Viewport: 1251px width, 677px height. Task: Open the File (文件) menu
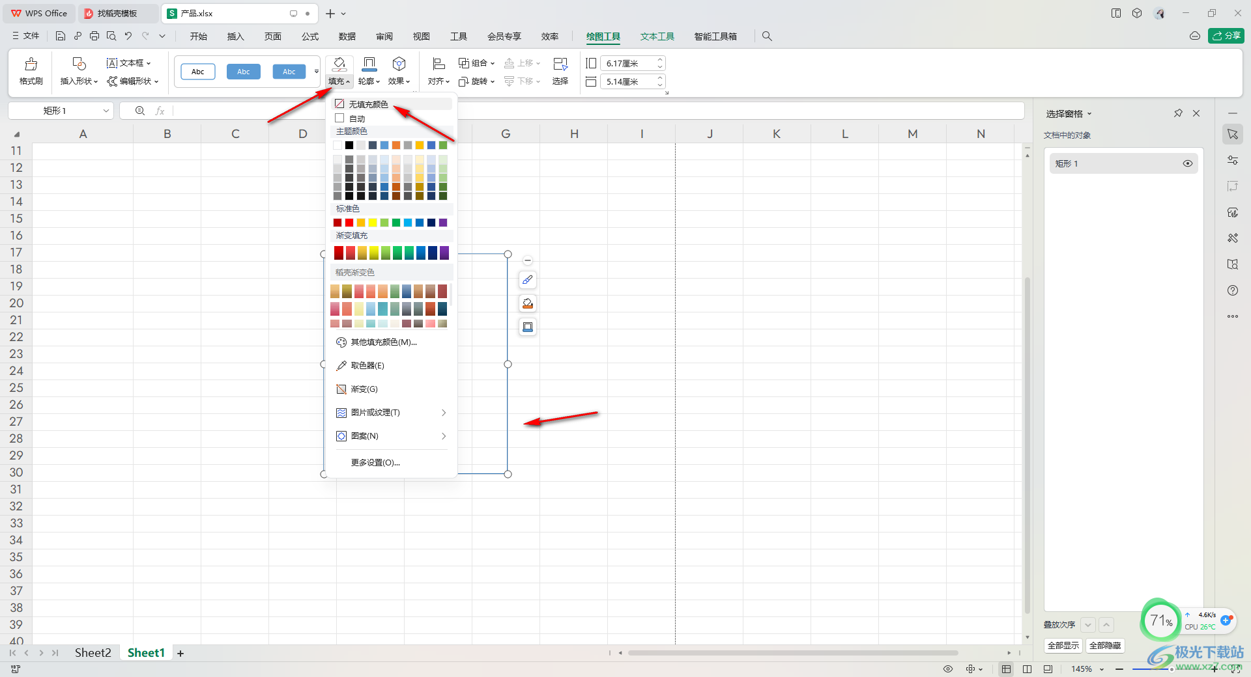[x=26, y=36]
